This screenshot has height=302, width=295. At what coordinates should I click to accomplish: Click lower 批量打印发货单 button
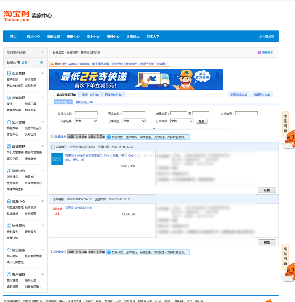pyautogui.click(x=77, y=252)
